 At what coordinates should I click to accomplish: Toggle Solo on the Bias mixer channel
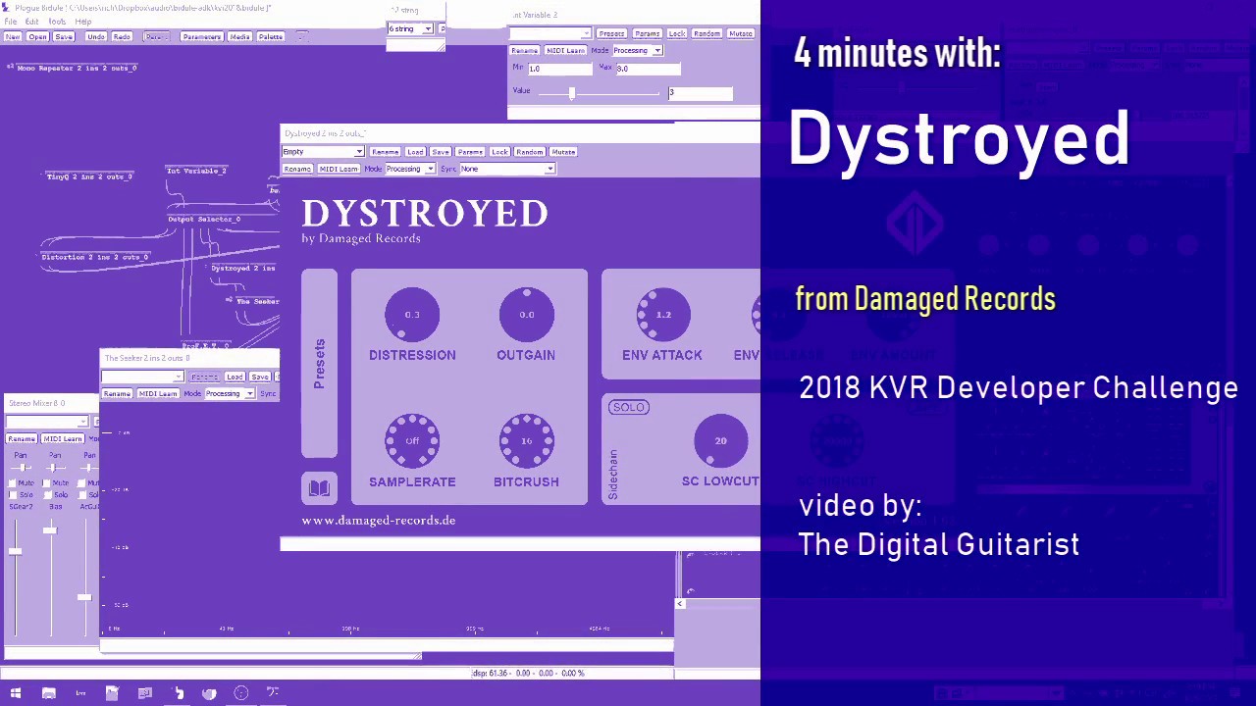pos(48,495)
